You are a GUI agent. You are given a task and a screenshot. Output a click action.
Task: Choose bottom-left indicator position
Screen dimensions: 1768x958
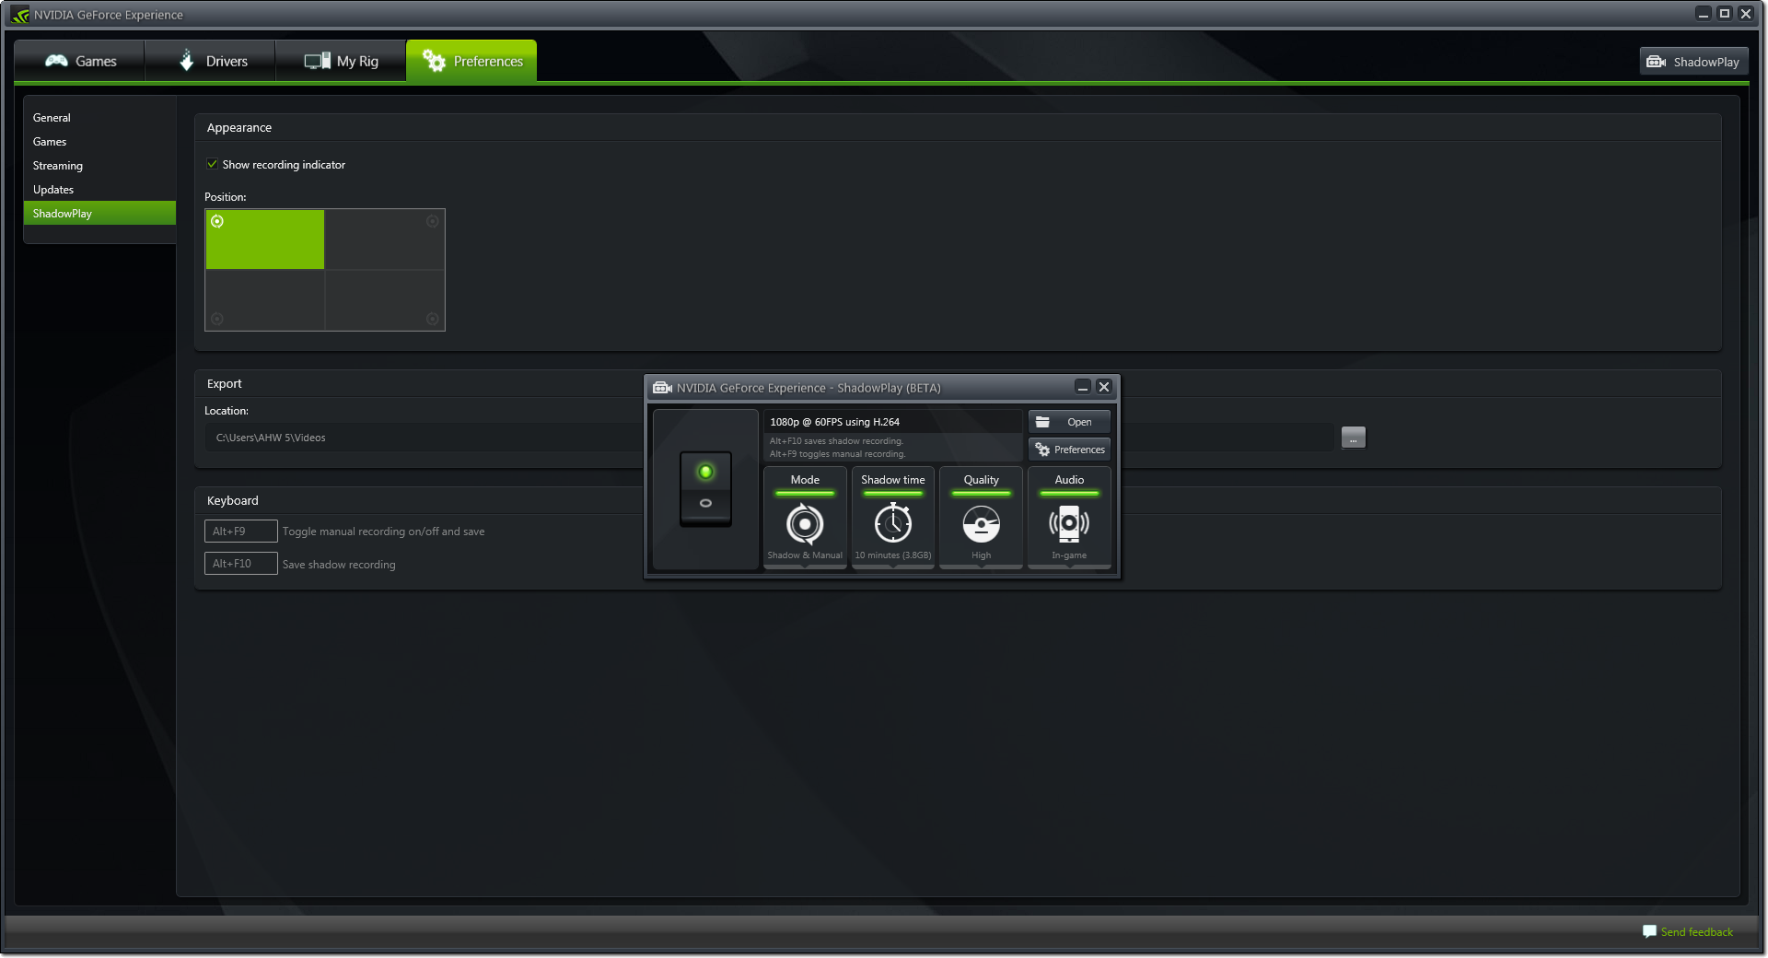click(x=265, y=300)
